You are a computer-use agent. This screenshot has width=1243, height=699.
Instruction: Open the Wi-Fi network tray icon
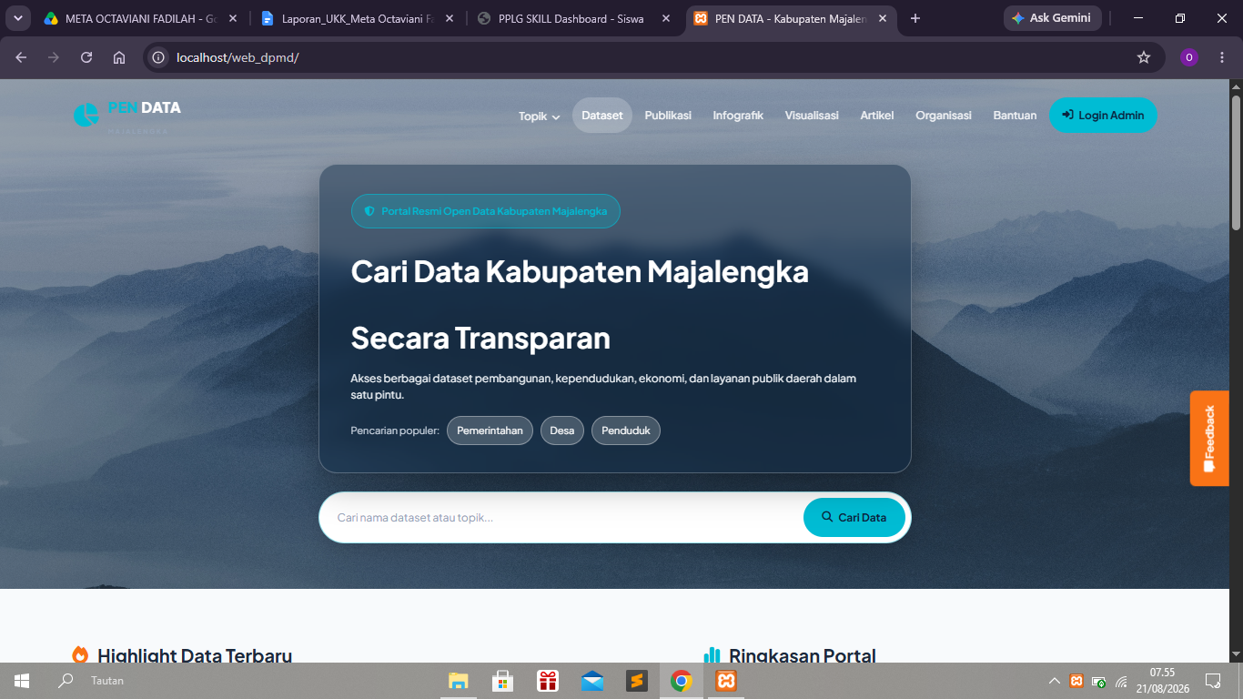(1121, 681)
